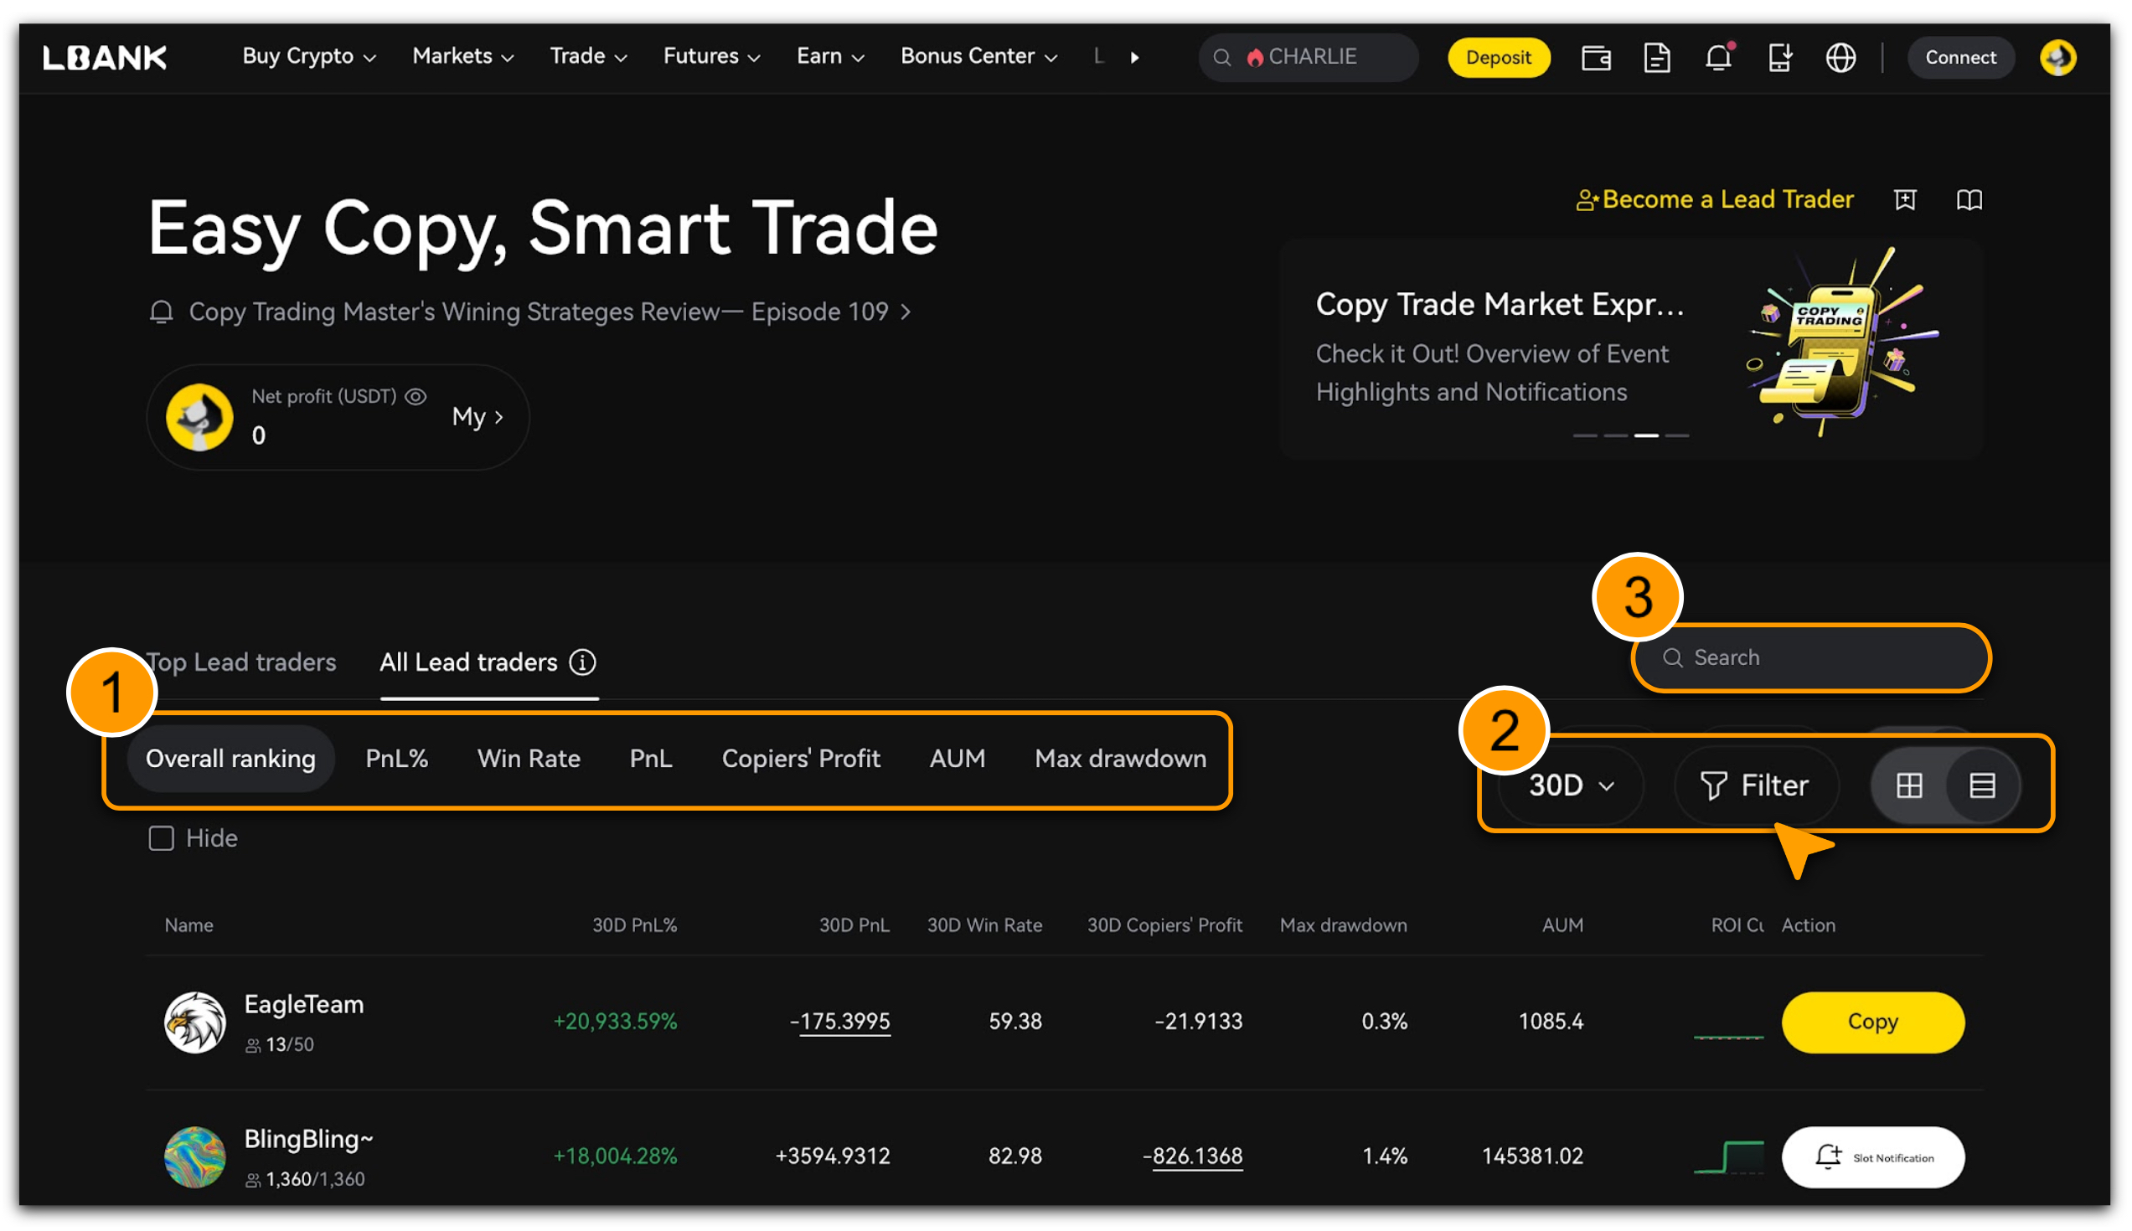The image size is (2132, 1231).
Task: Open the notifications bell icon
Action: [1717, 58]
